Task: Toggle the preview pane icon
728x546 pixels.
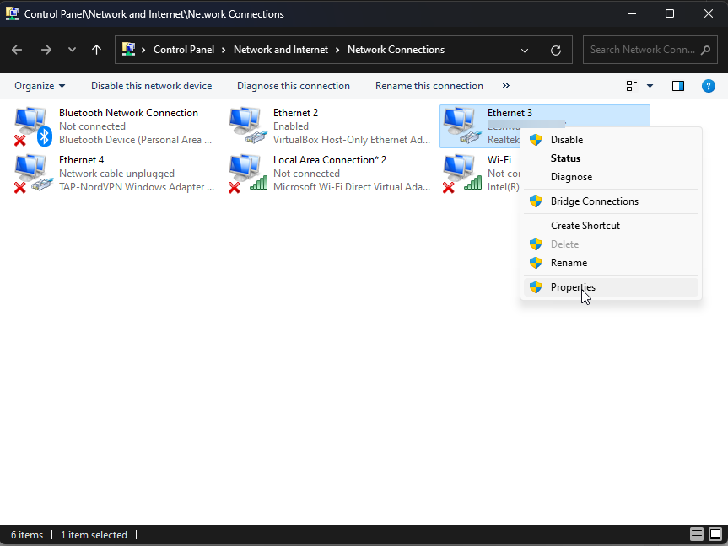Action: [x=678, y=86]
